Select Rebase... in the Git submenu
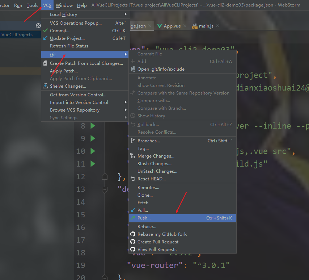The image size is (309, 280). 182,226
